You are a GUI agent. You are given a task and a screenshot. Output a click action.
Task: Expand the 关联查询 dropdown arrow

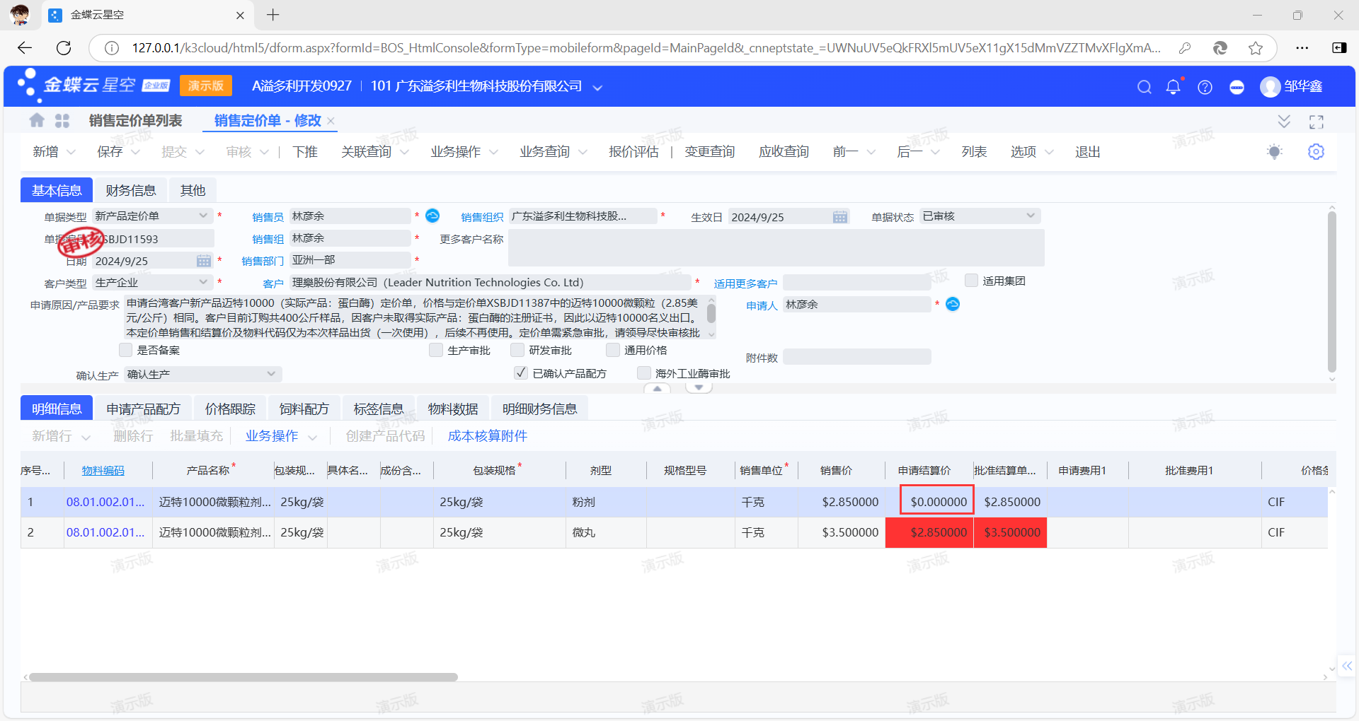pyautogui.click(x=404, y=153)
